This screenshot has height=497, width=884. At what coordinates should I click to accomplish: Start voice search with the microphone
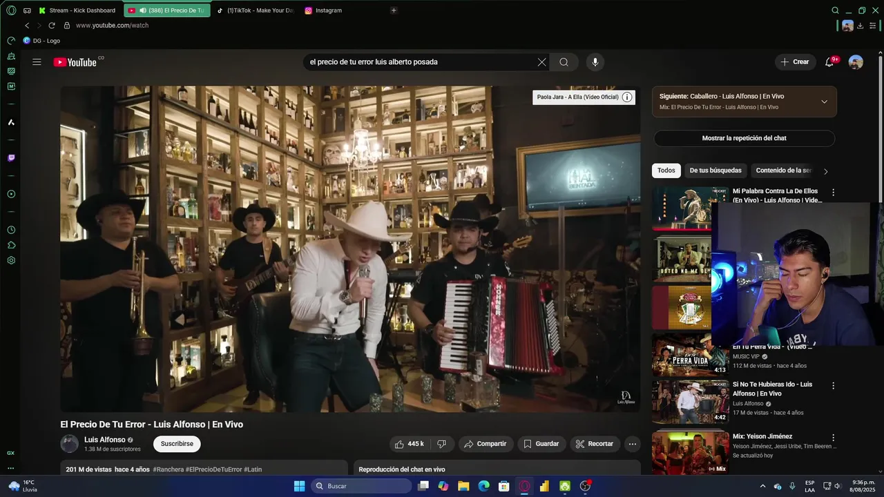point(595,62)
